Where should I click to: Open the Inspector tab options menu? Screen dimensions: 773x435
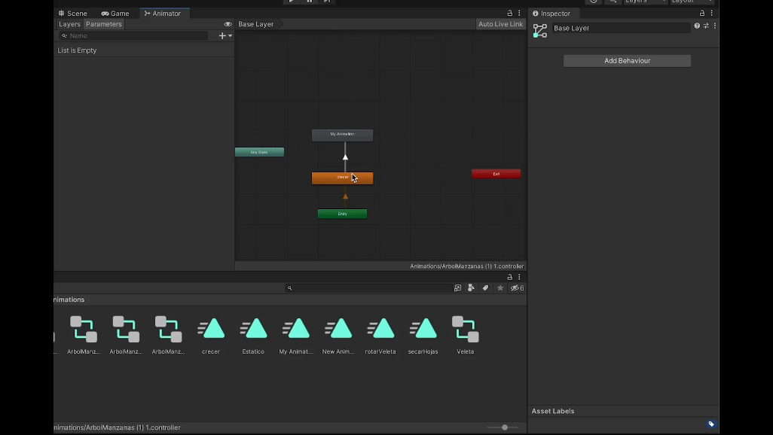pyautogui.click(x=711, y=14)
